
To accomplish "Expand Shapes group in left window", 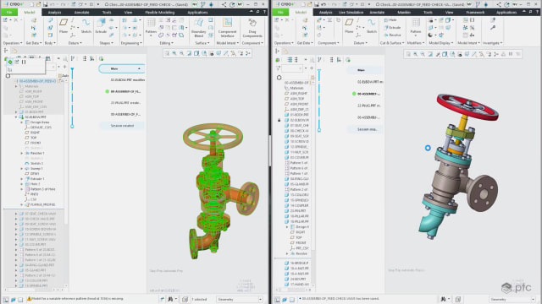I will (106, 43).
